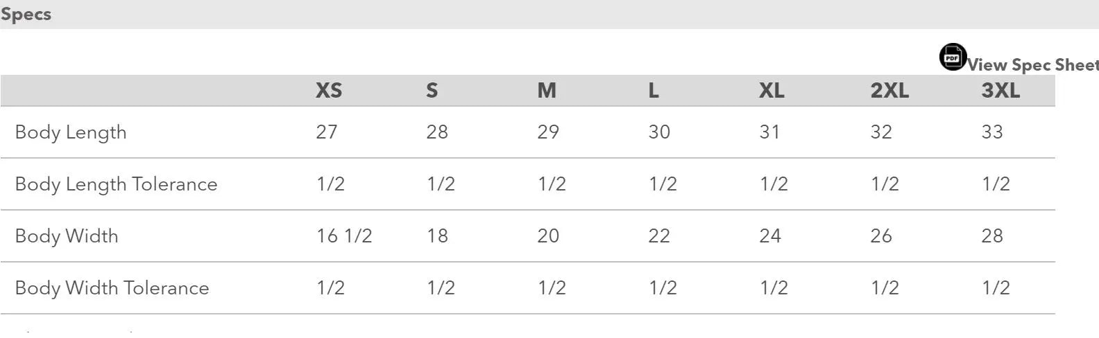Click the L body length value 30
The image size is (1099, 338).
[659, 132]
